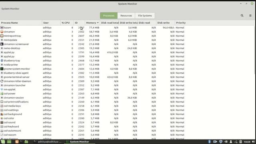
Task: Switch to the Resources tab
Action: coord(126,16)
